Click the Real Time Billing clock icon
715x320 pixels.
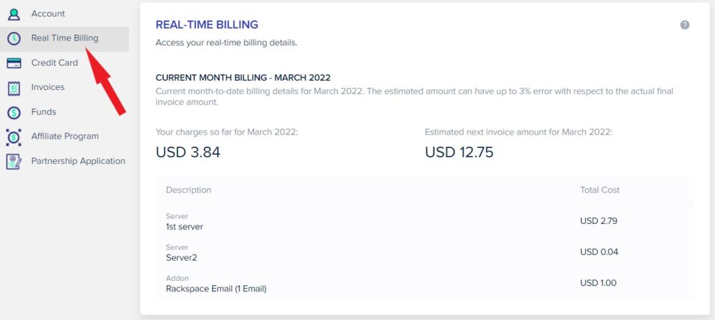(x=14, y=38)
